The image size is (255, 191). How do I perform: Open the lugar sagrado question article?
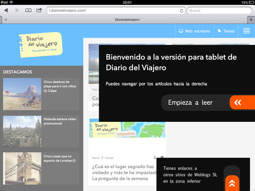pyautogui.click(x=124, y=172)
